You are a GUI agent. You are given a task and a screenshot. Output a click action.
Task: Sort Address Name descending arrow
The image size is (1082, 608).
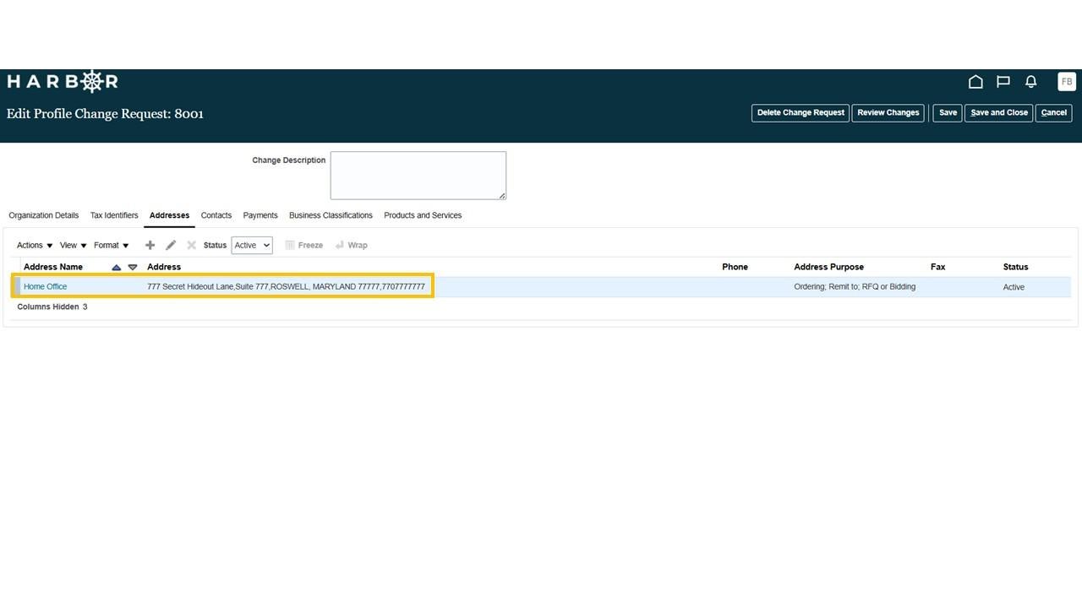[x=133, y=268]
